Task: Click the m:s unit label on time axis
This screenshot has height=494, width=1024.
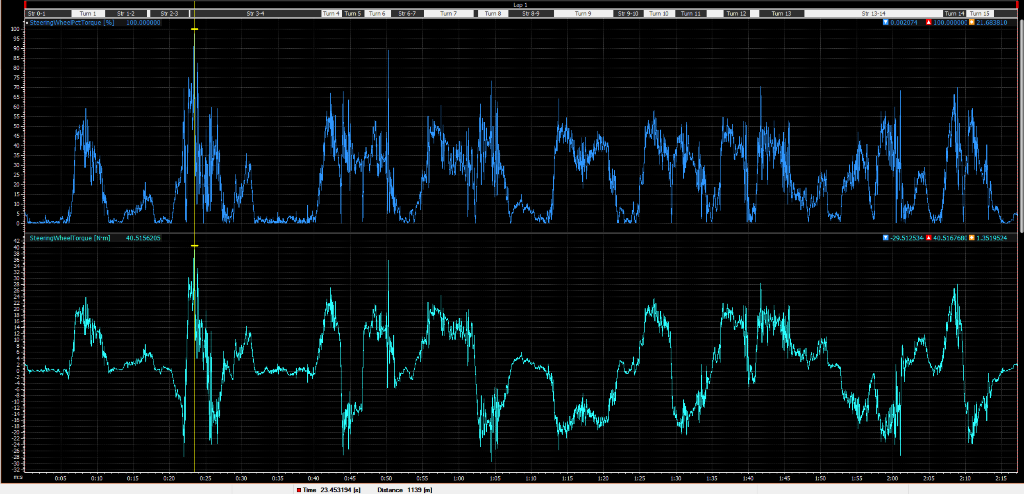Action: coord(18,477)
